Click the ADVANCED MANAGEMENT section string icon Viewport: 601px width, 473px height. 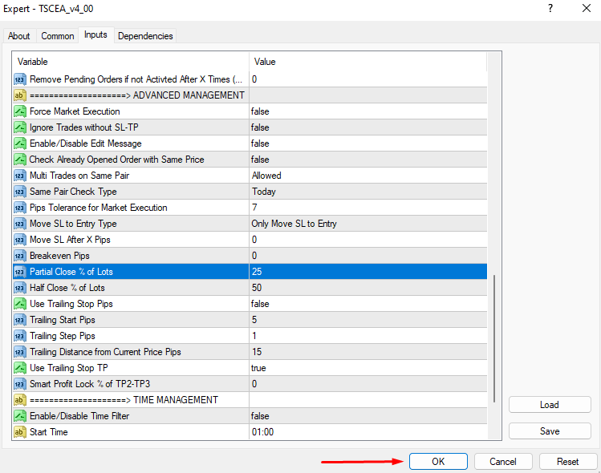click(20, 95)
